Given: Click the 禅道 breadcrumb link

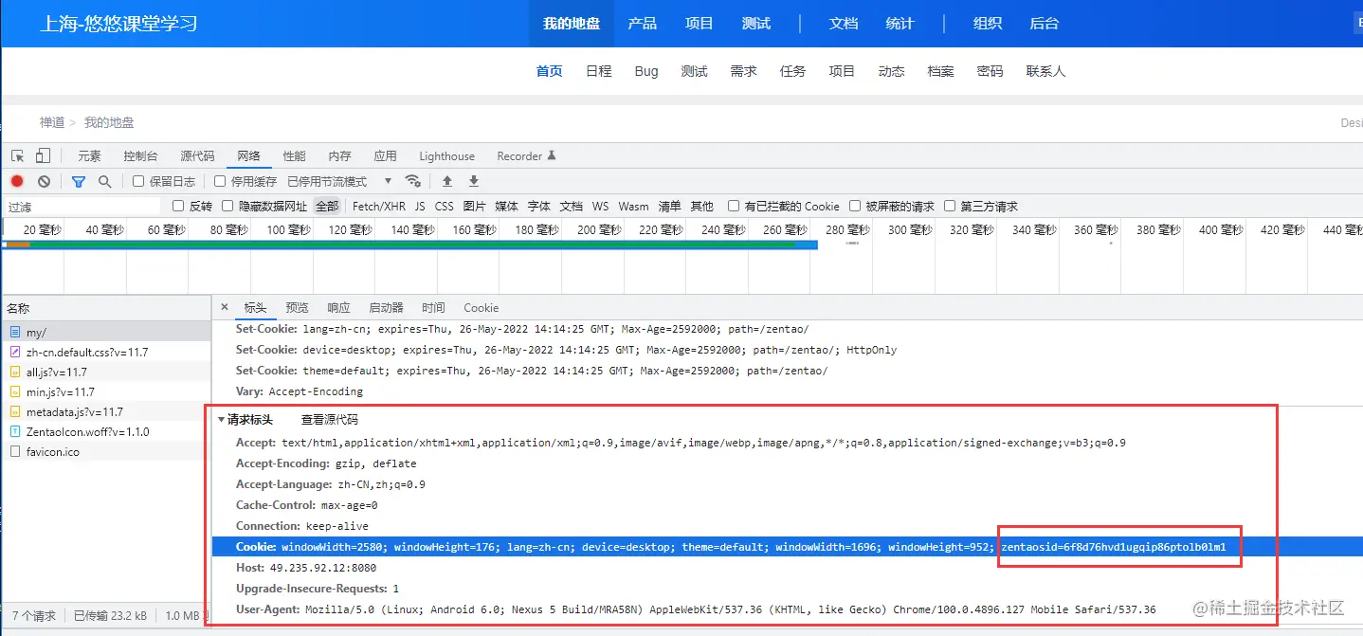Looking at the screenshot, I should click(x=52, y=122).
